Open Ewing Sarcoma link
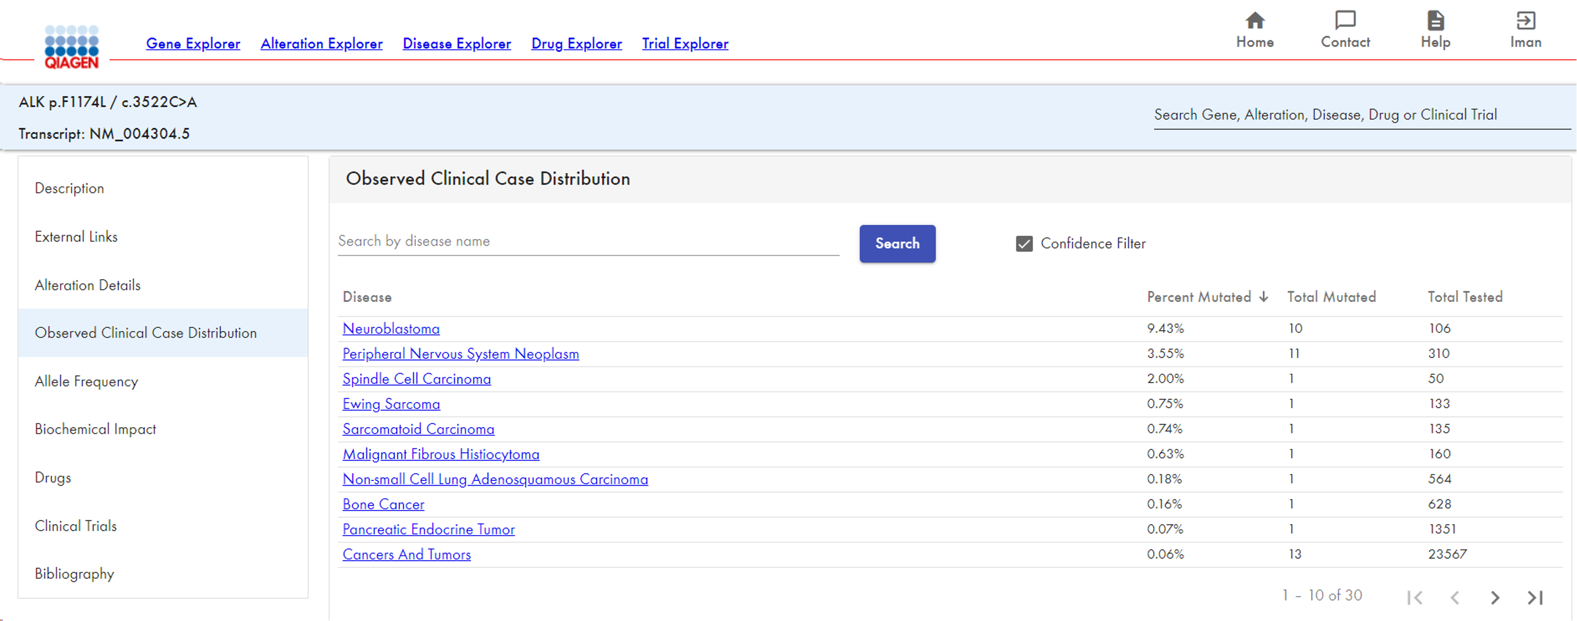This screenshot has height=621, width=1577. pos(391,404)
